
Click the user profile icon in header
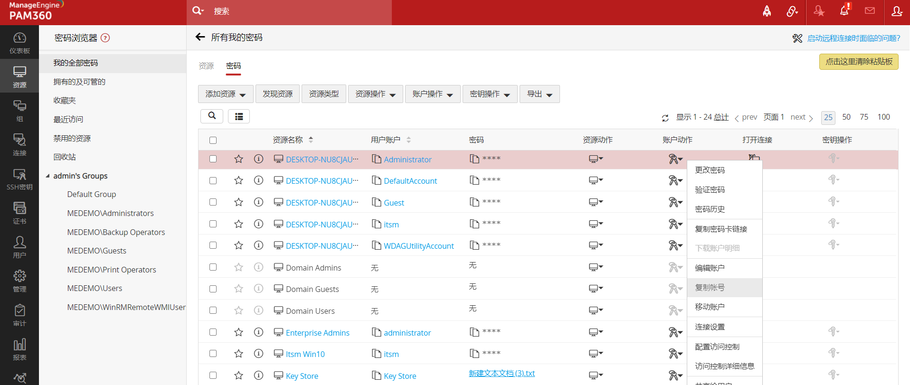pos(897,11)
